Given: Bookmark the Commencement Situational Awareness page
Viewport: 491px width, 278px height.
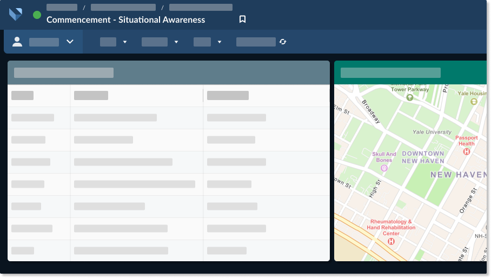Looking at the screenshot, I should (x=242, y=19).
